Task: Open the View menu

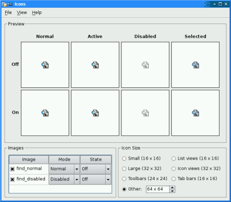Action: pos(22,13)
